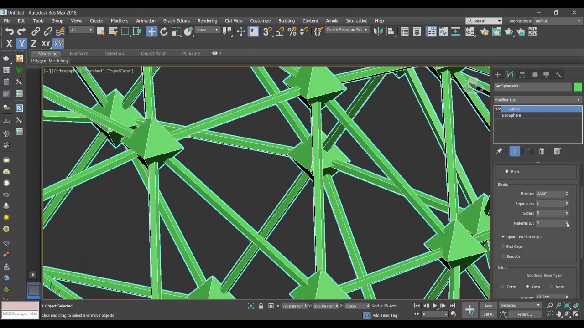The width and height of the screenshot is (584, 328).
Task: Switch to the Freeform ribbon tab
Action: [x=79, y=54]
